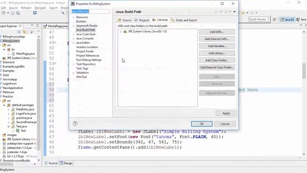This screenshot has width=307, height=173.
Task: Expand the Resource properties node
Action: (x=73, y=17)
